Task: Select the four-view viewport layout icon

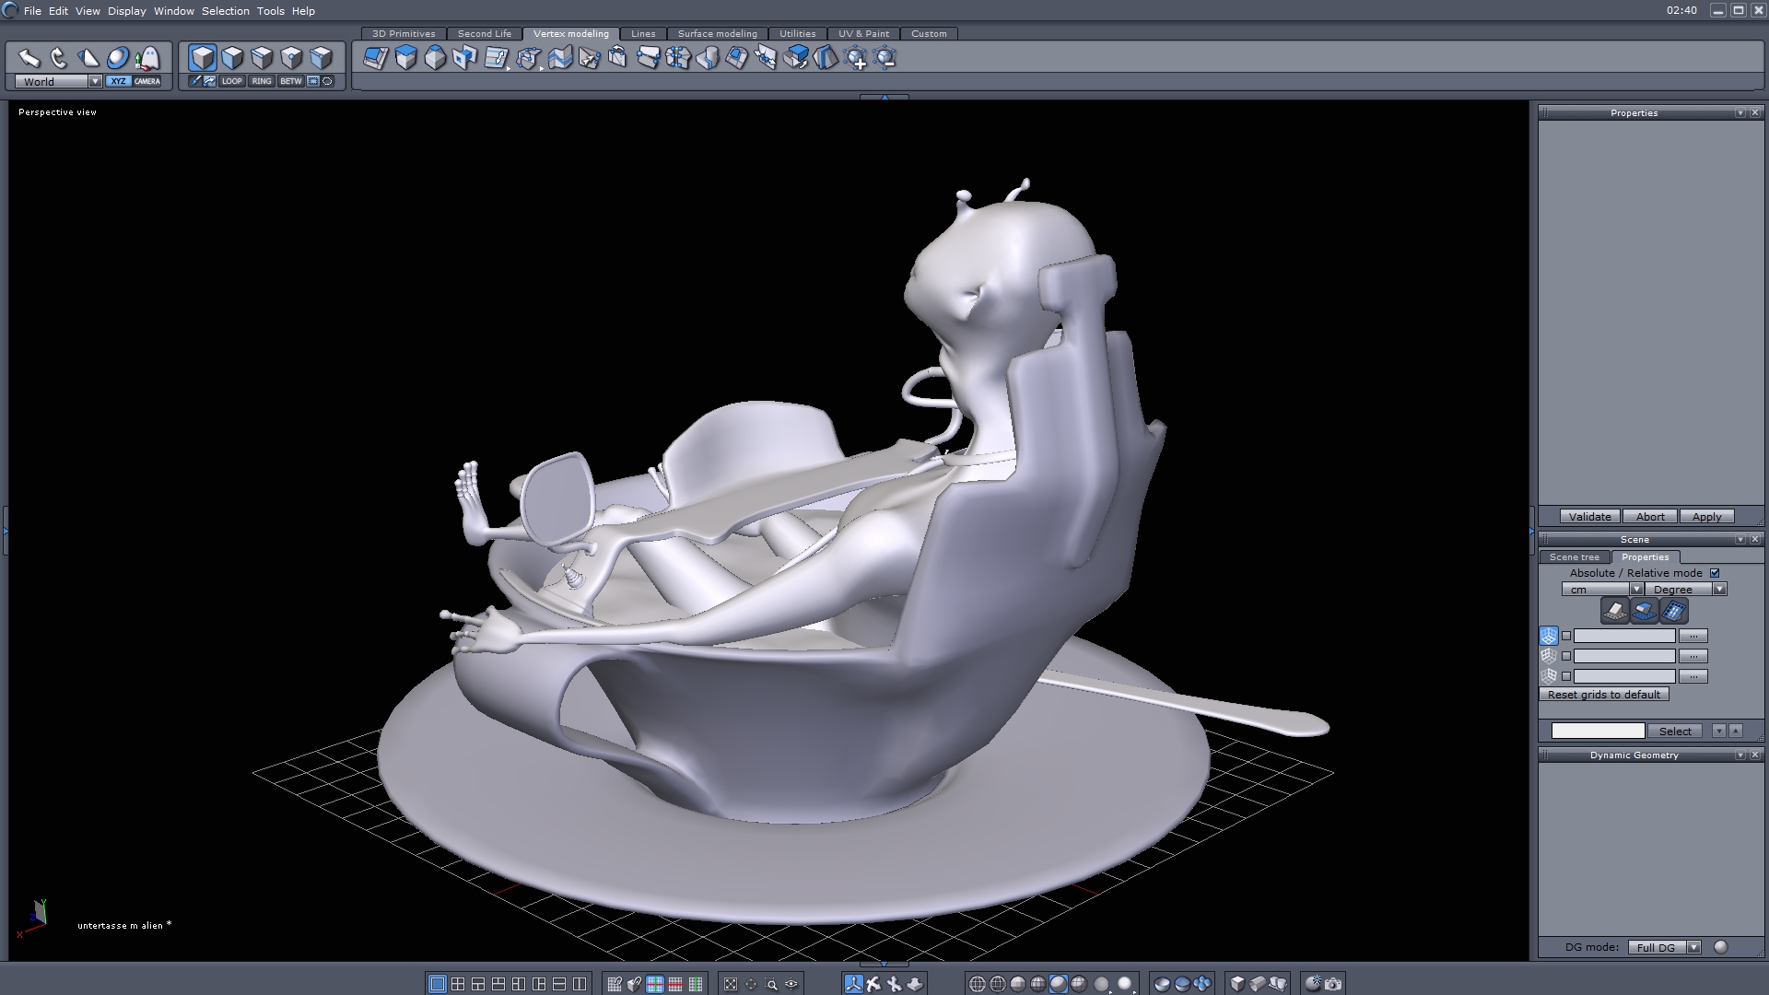Action: 458,984
